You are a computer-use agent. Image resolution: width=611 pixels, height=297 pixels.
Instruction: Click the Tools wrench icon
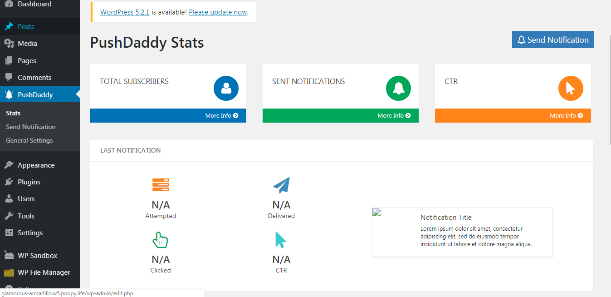pyautogui.click(x=9, y=216)
